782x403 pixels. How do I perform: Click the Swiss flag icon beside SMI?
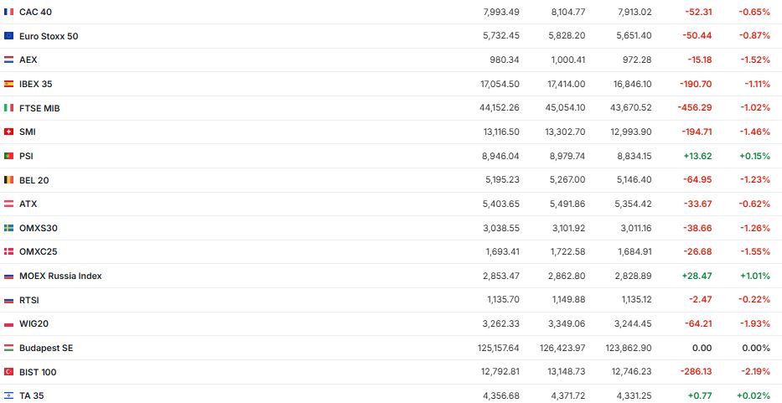point(8,132)
